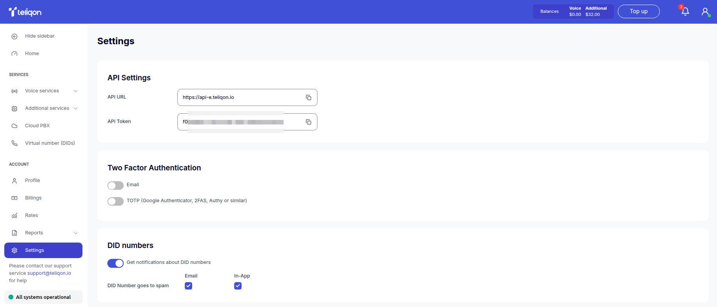The image size is (717, 307).
Task: Open the notifications bell icon
Action: 685,12
